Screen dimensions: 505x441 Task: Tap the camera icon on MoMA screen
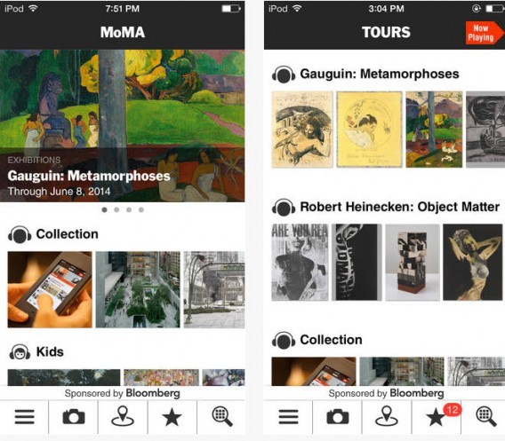[74, 416]
